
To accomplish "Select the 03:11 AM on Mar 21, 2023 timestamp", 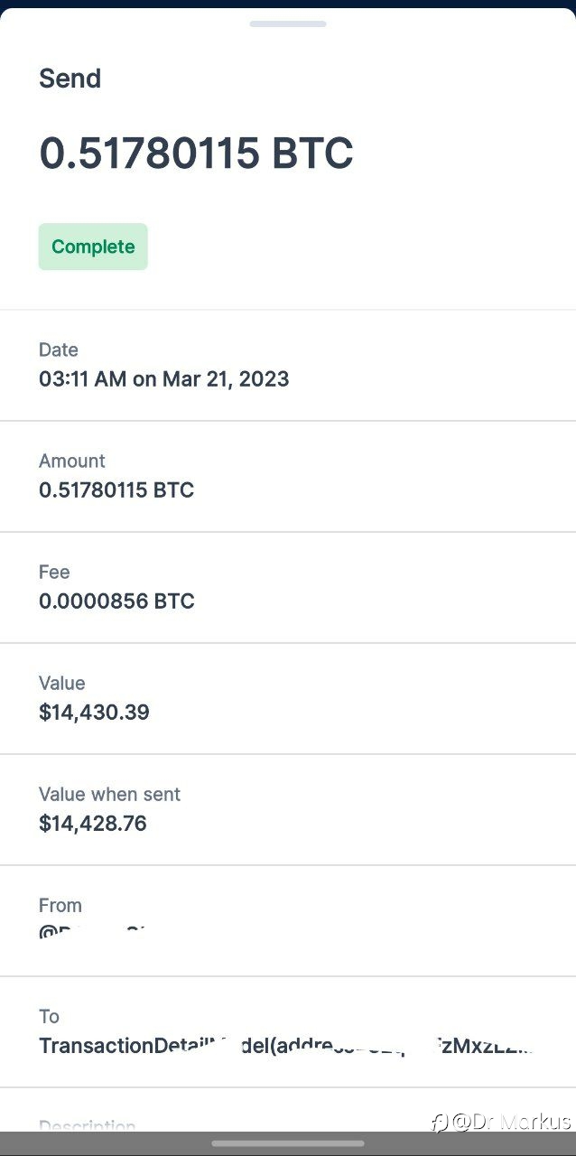I will (164, 378).
